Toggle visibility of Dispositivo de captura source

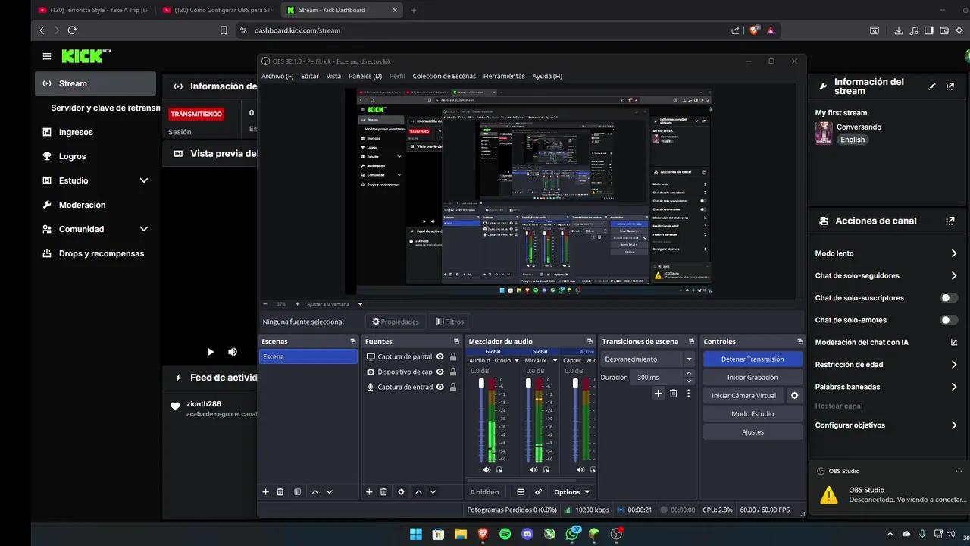440,372
